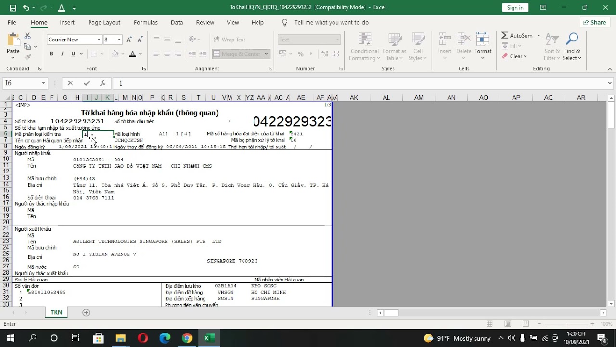This screenshot has width=616, height=347.
Task: Go to the Data ribbon tab
Action: [177, 23]
